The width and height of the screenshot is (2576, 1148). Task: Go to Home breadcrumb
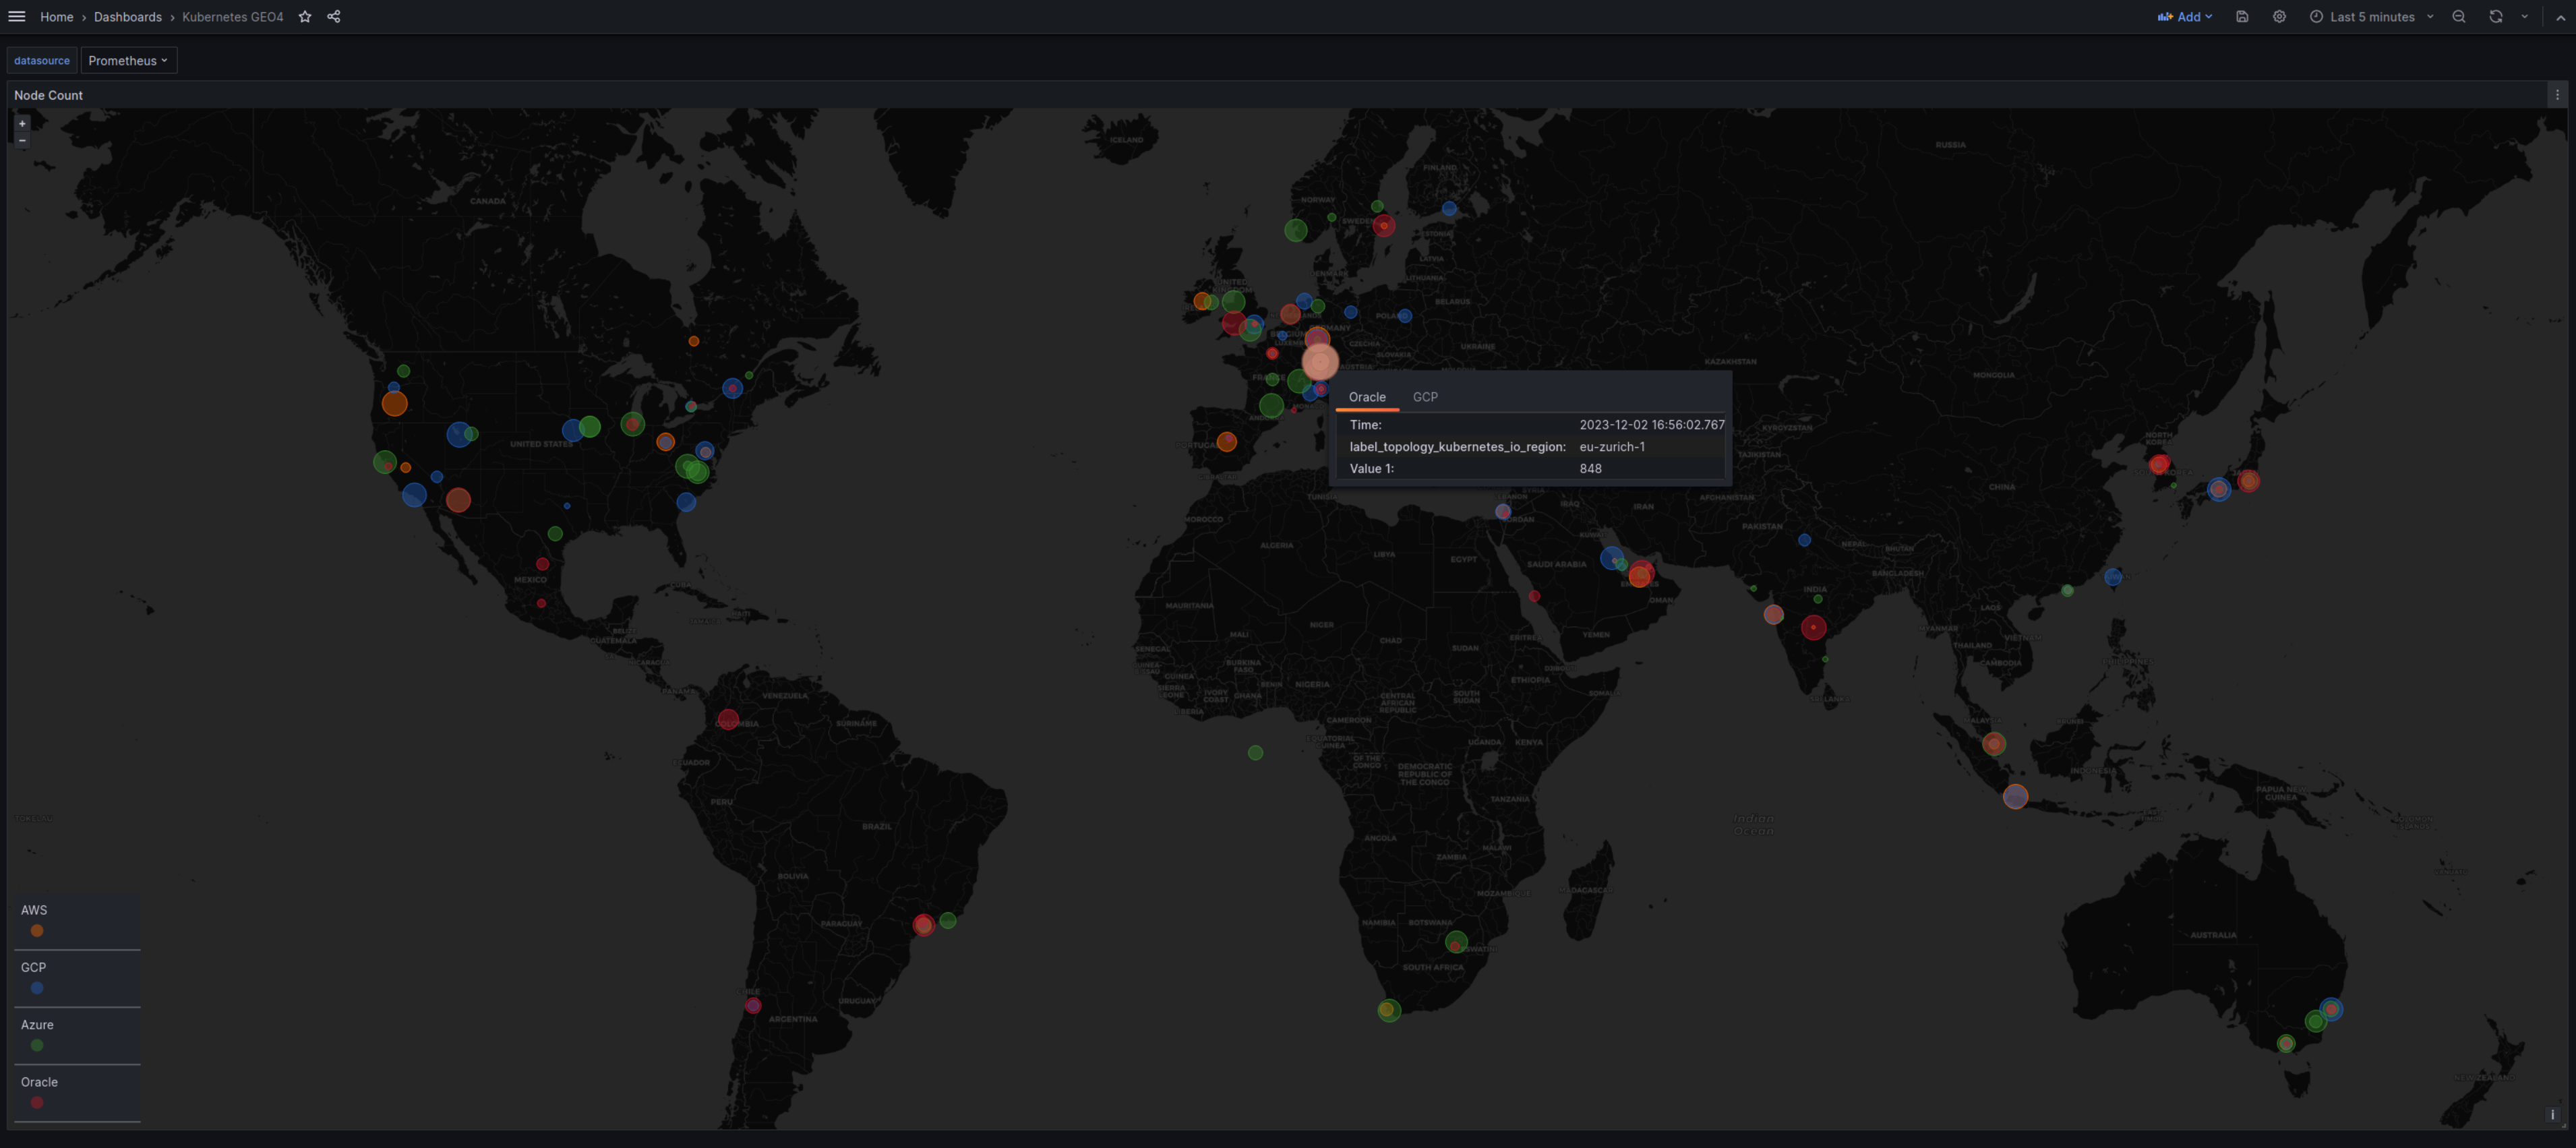(56, 16)
